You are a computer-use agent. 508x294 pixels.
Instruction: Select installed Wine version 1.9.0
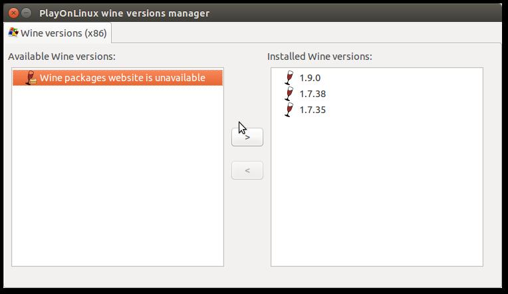coord(310,78)
